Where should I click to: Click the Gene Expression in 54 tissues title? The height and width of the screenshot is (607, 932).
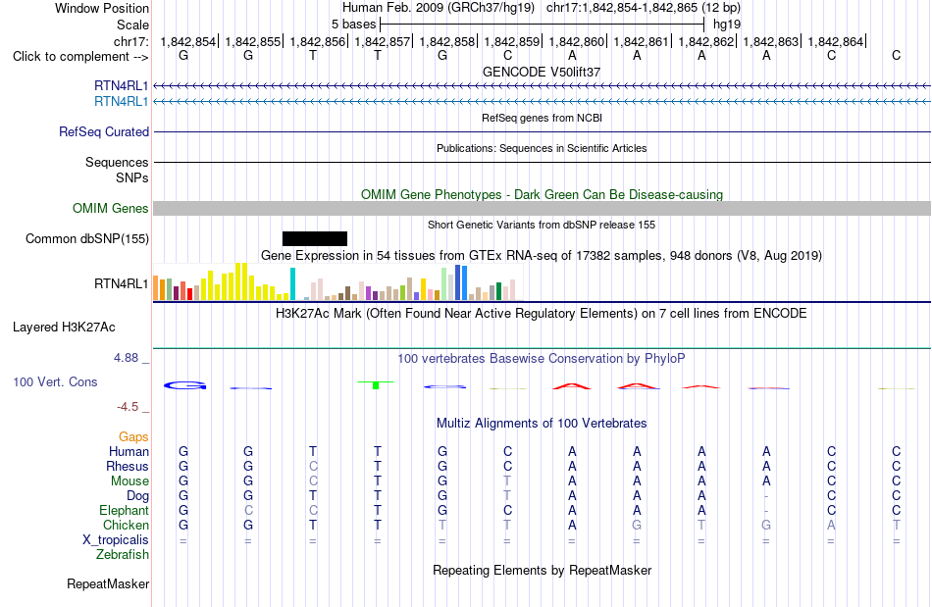tap(542, 255)
